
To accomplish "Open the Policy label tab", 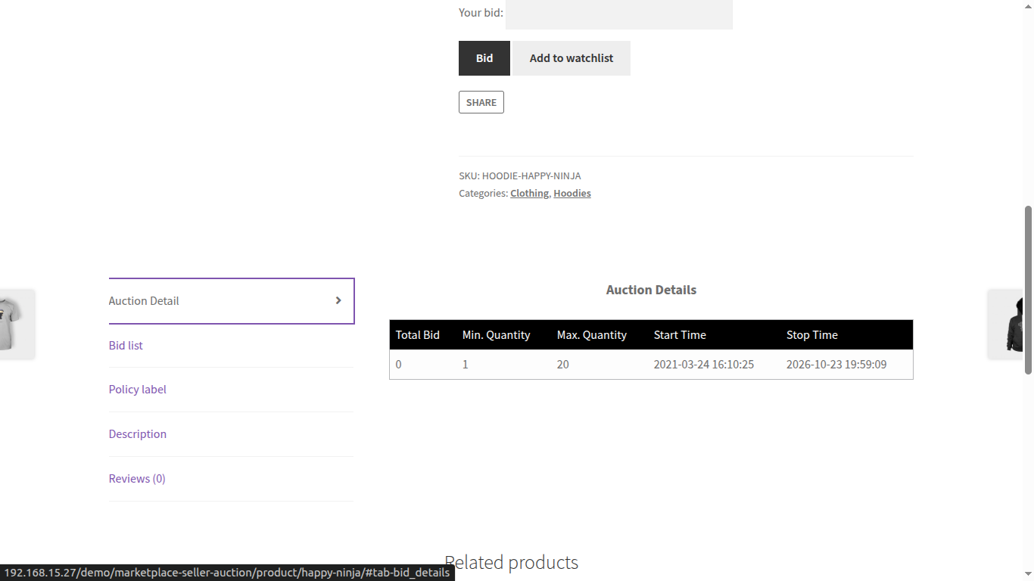I will coord(138,390).
